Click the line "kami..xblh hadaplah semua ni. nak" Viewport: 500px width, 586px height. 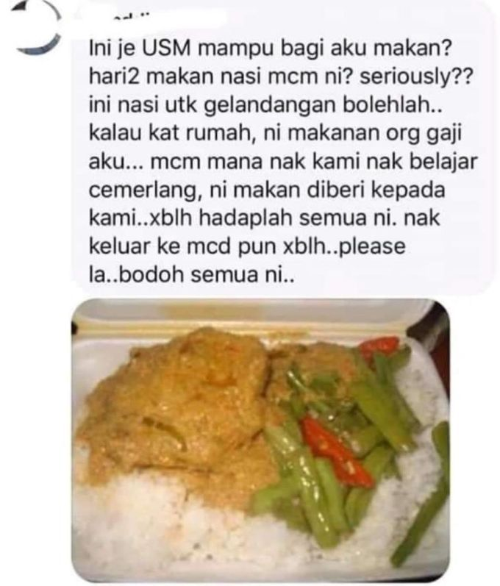tap(265, 218)
